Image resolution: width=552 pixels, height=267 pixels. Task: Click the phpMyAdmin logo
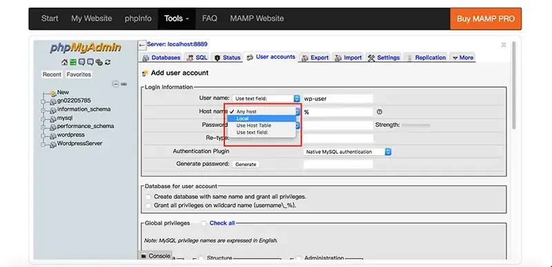pos(85,48)
